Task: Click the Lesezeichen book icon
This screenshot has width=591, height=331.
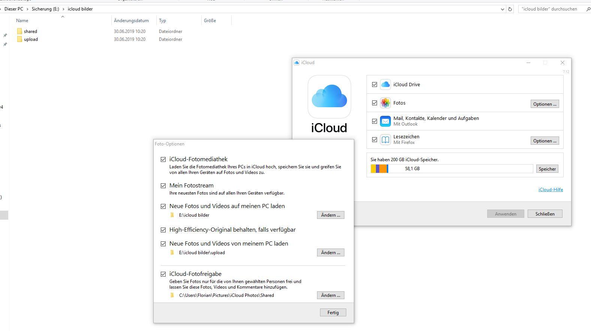Action: [x=385, y=139]
